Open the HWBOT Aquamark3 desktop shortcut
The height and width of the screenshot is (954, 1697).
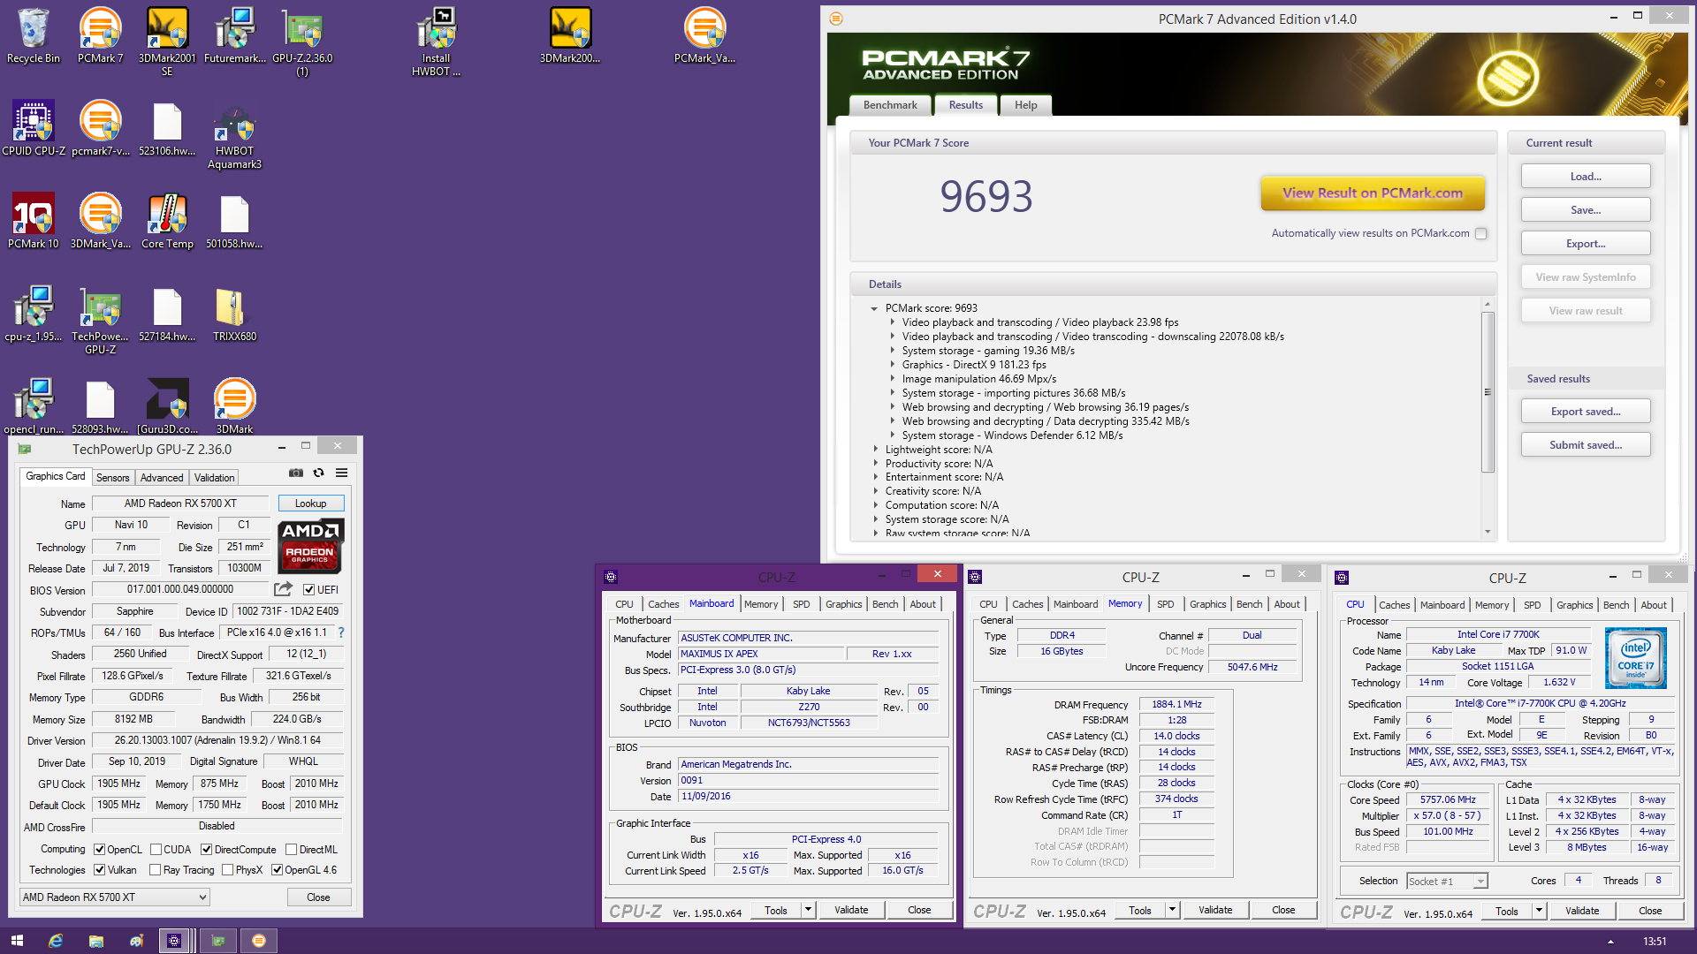(234, 138)
